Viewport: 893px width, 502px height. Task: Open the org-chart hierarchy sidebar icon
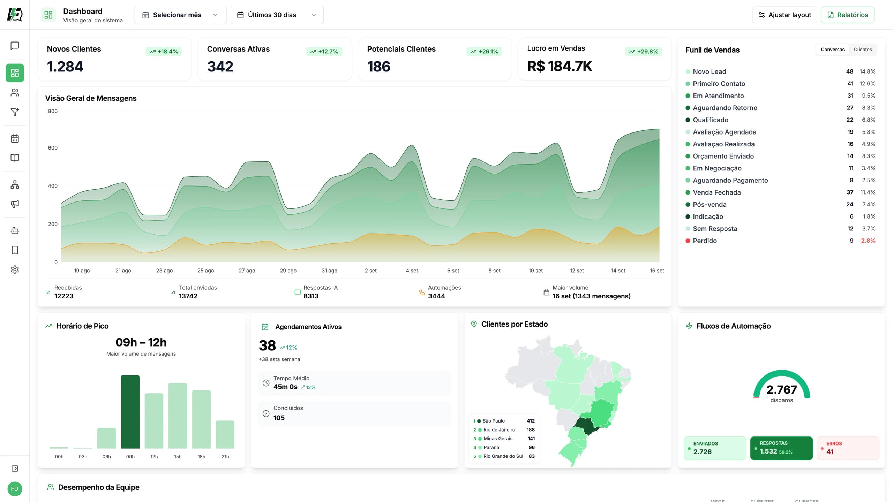point(15,184)
